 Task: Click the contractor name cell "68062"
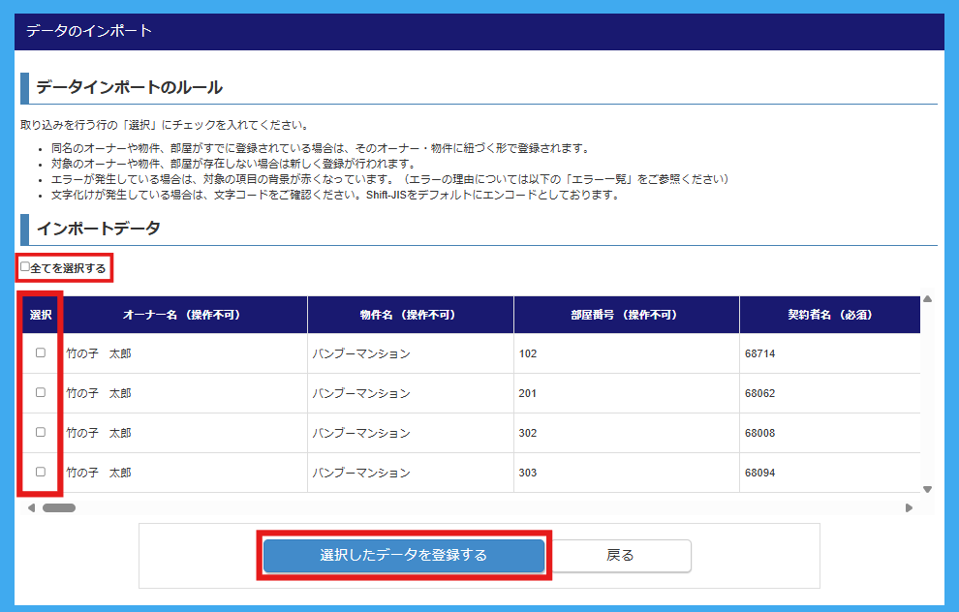tap(759, 393)
